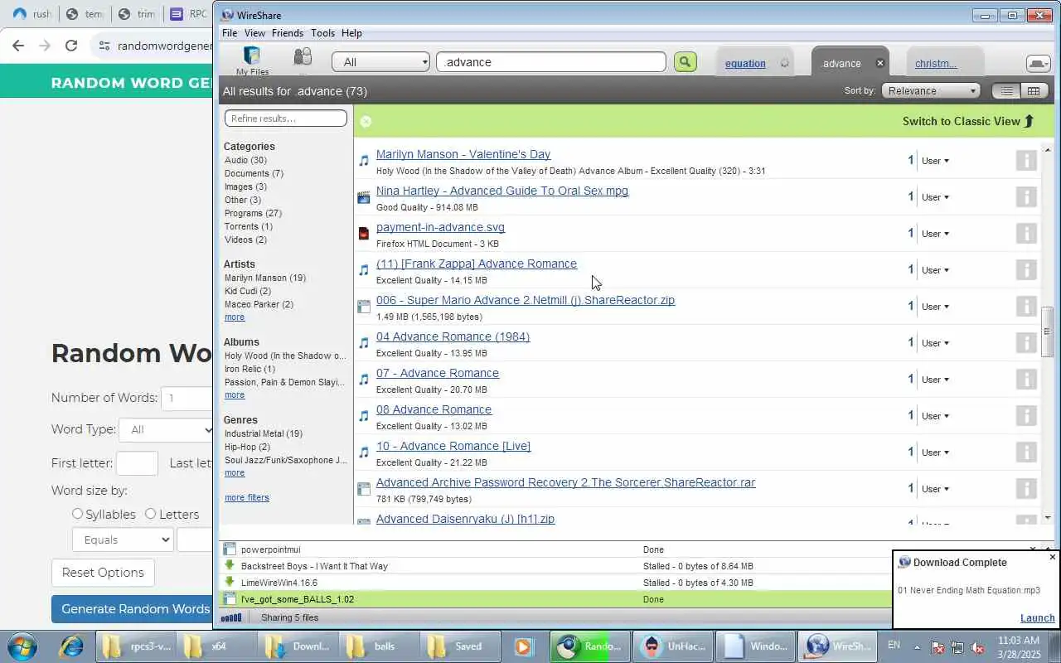Show info for Nina Hartley video result
The width and height of the screenshot is (1061, 663).
click(1026, 197)
